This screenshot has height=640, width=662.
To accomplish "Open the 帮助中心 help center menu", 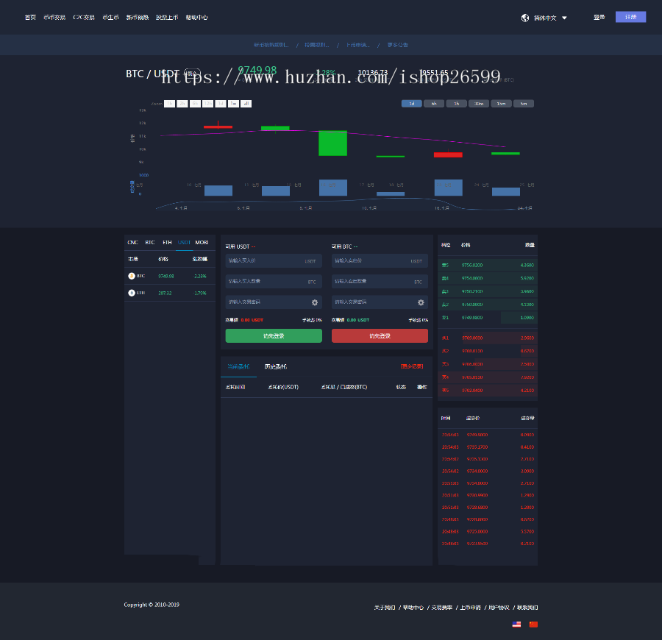I will [196, 17].
